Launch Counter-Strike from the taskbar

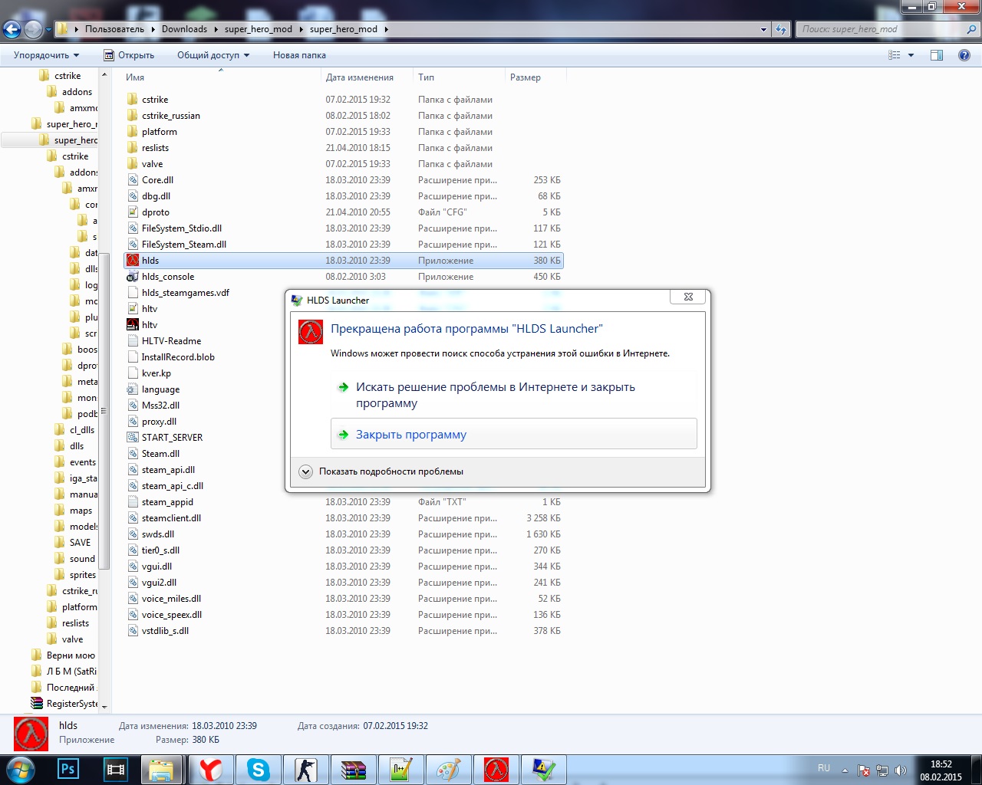(x=306, y=769)
